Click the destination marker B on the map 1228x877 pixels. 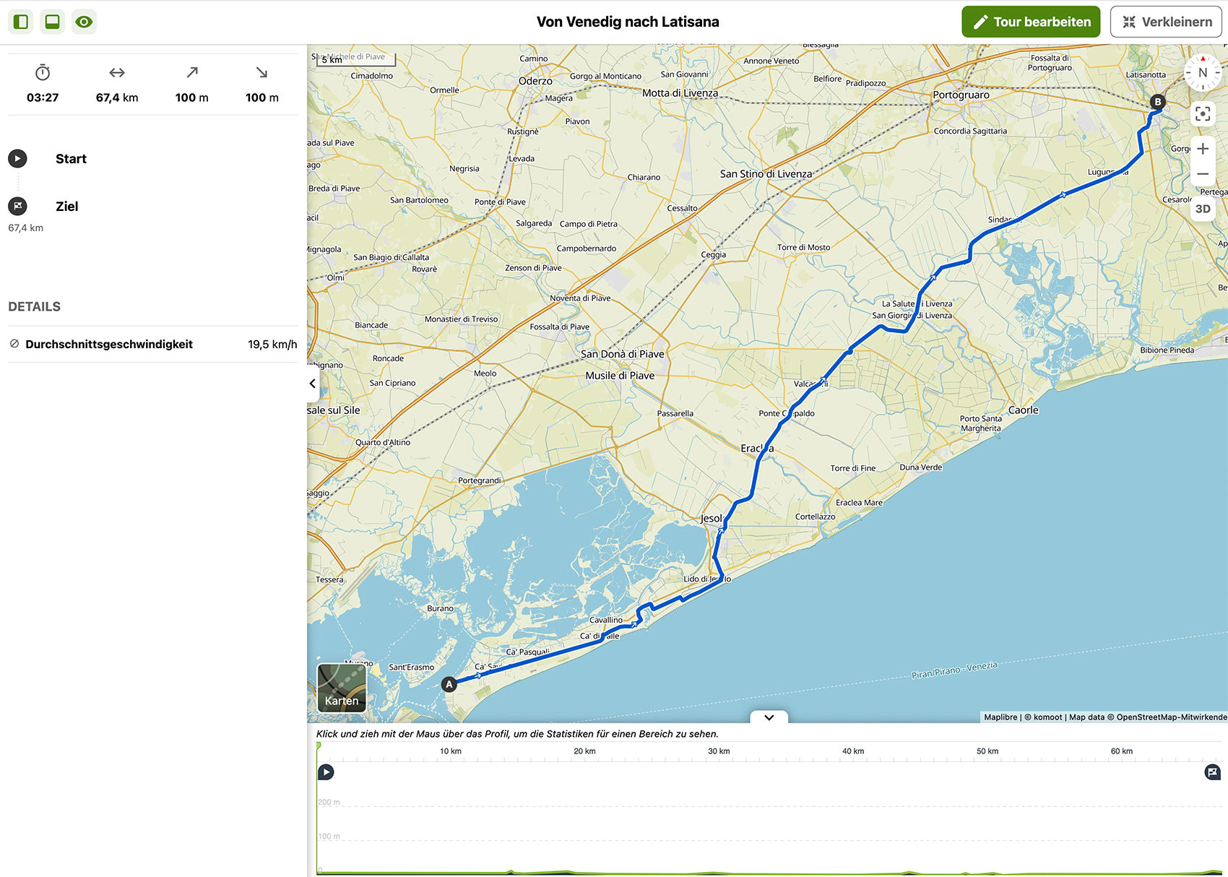pyautogui.click(x=1157, y=102)
